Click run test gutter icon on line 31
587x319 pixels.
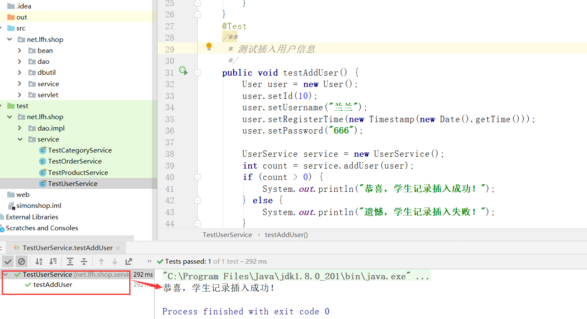(183, 71)
